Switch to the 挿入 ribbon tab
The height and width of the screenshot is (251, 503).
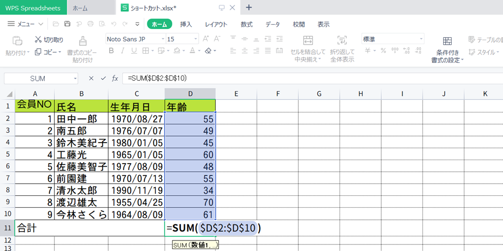tap(186, 24)
